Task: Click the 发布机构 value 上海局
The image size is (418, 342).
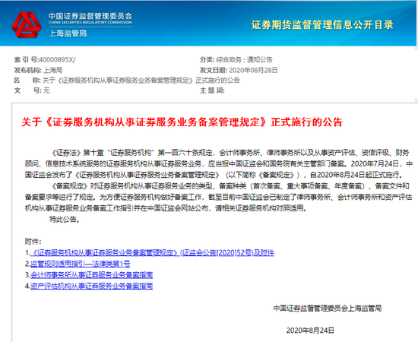Action: click(x=52, y=70)
